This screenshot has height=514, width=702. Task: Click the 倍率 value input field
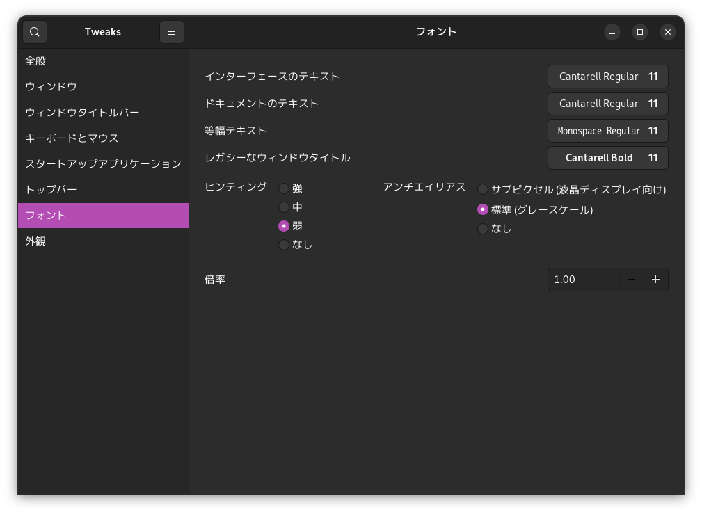point(583,280)
